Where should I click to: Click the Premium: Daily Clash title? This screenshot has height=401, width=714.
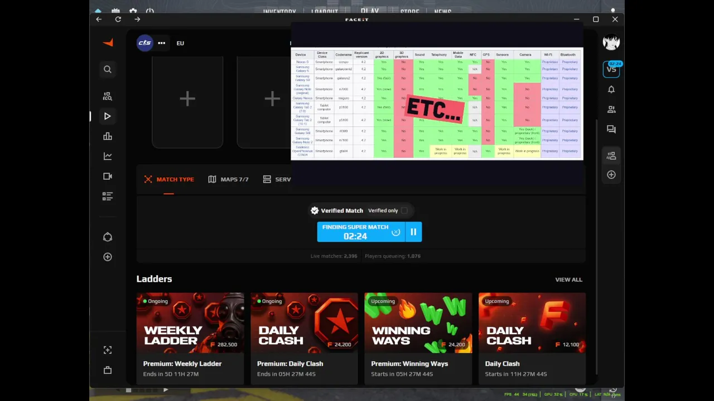tap(290, 364)
